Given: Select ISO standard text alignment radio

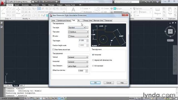Looking at the screenshot, I should [x=93, y=66].
